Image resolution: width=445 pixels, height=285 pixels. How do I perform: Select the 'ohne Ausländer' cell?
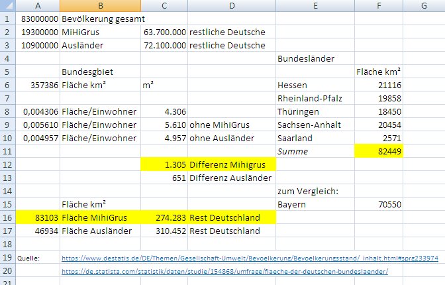(231, 138)
